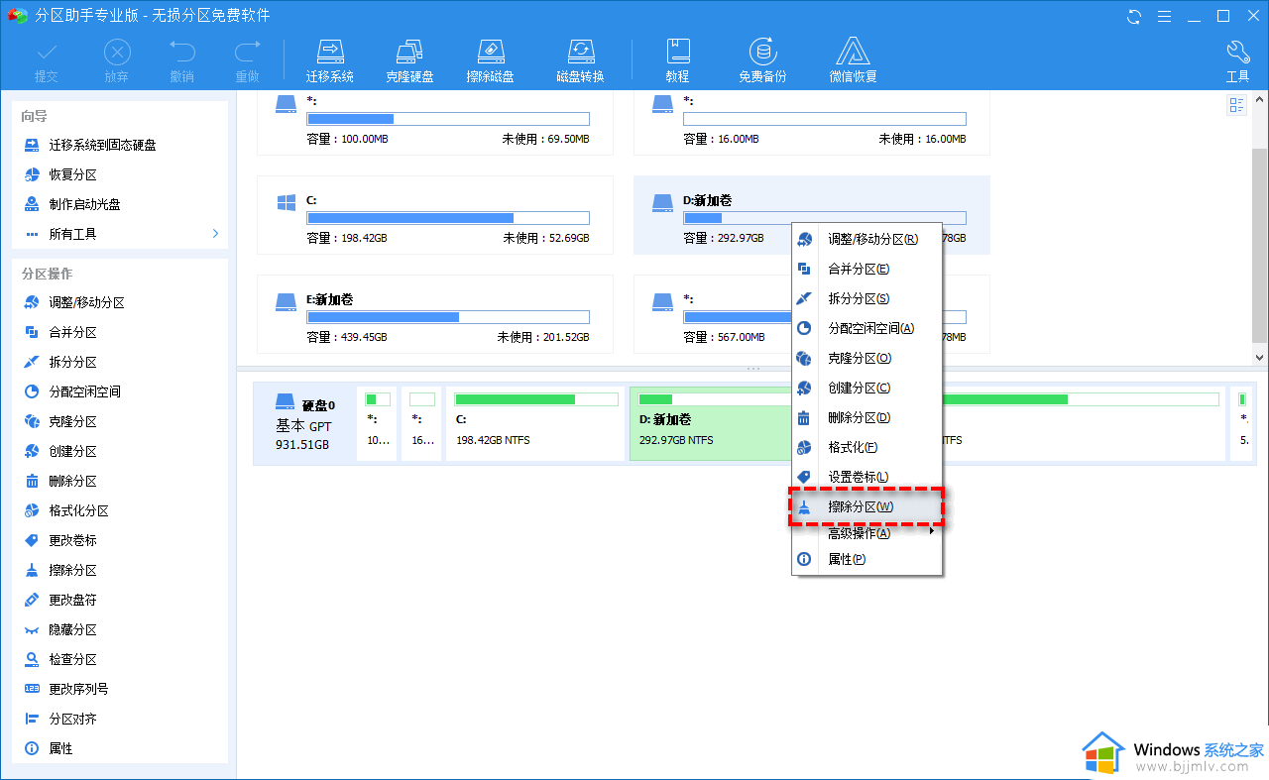Click the scroll down arrow of partition list
Screen dimensions: 1269x780
1260,357
